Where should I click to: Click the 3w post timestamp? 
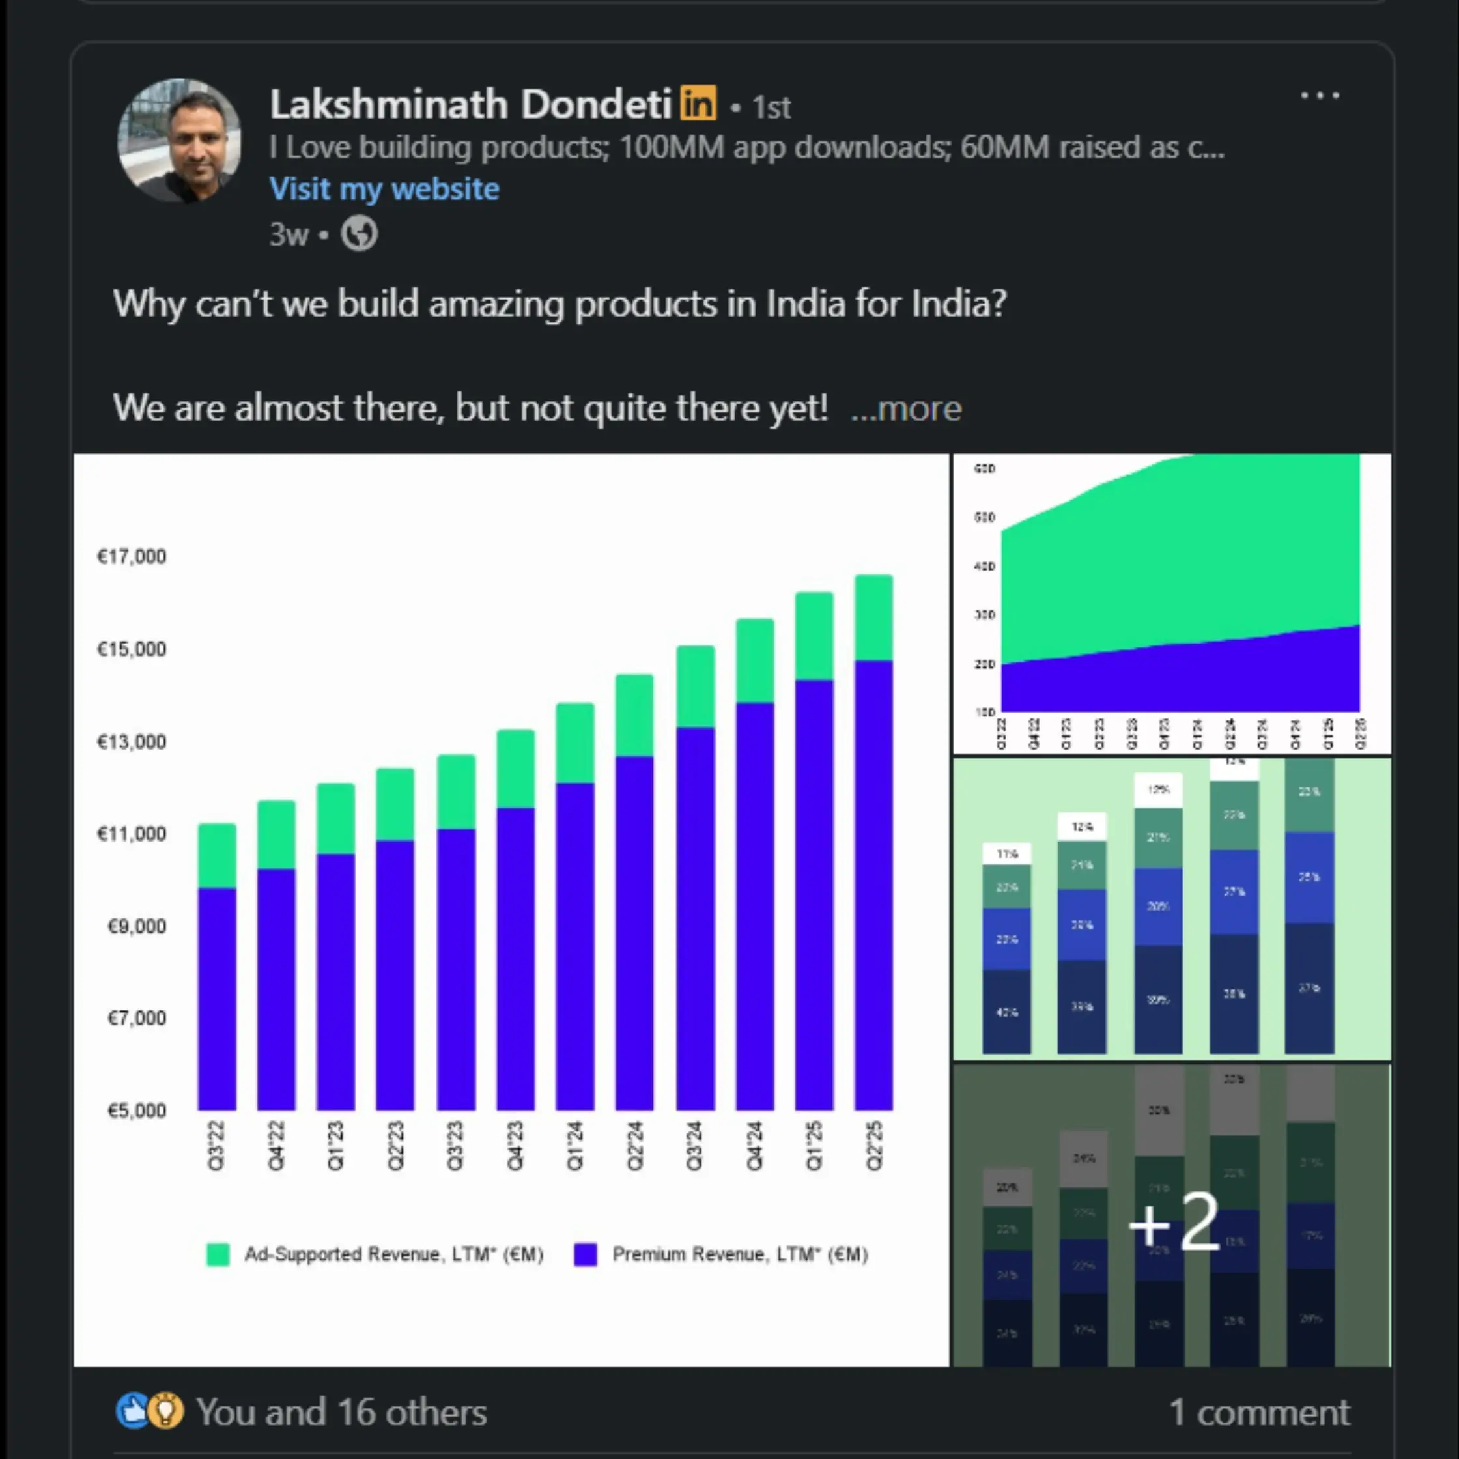pyautogui.click(x=289, y=234)
